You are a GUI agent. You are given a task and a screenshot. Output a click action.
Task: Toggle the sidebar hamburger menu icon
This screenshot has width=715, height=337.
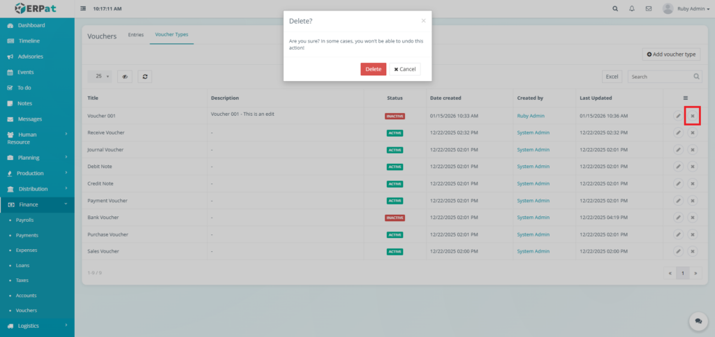coord(84,9)
